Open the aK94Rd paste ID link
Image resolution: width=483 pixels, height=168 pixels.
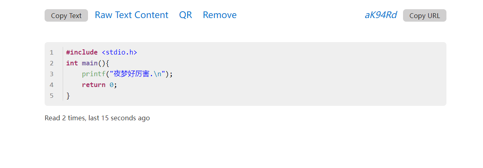(x=381, y=15)
